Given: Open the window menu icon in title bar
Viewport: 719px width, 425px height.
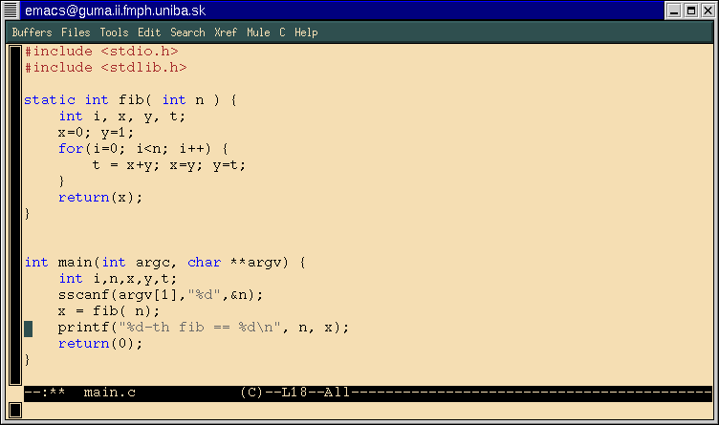Looking at the screenshot, I should pos(11,11).
